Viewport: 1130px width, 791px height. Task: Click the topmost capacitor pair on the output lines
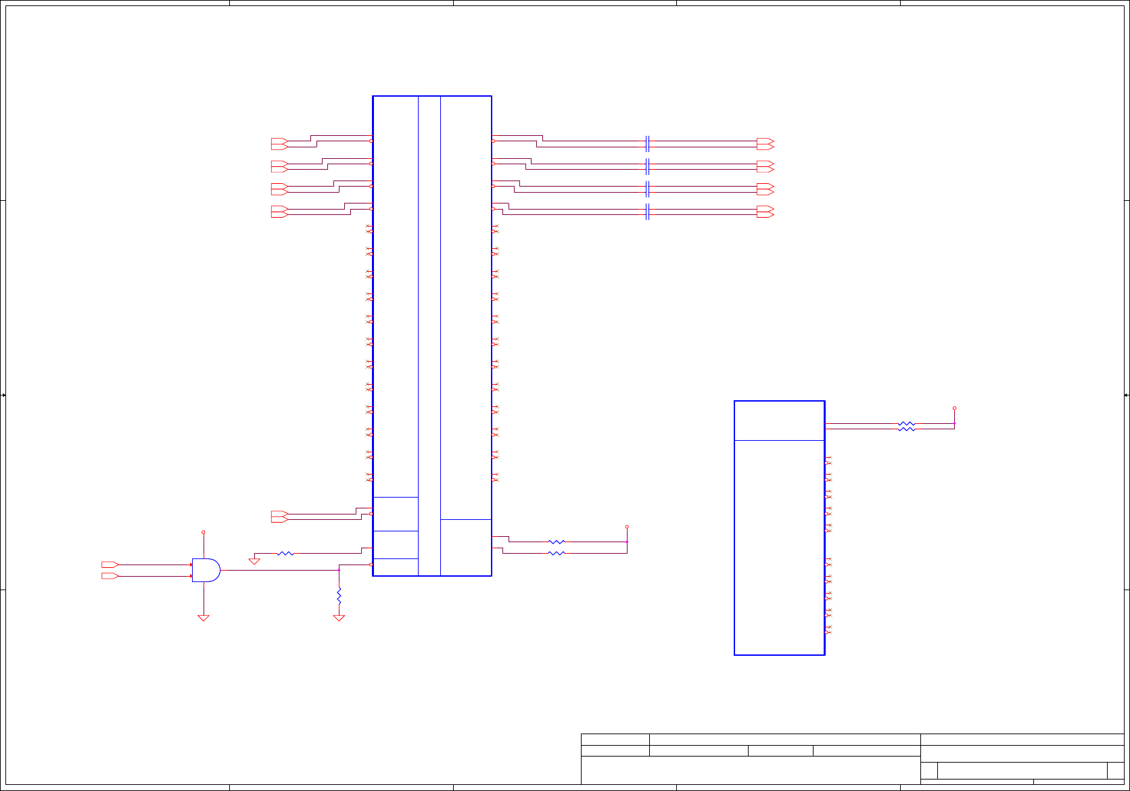648,144
